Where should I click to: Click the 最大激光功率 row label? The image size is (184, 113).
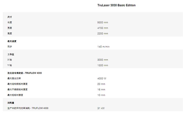coord(14,78)
